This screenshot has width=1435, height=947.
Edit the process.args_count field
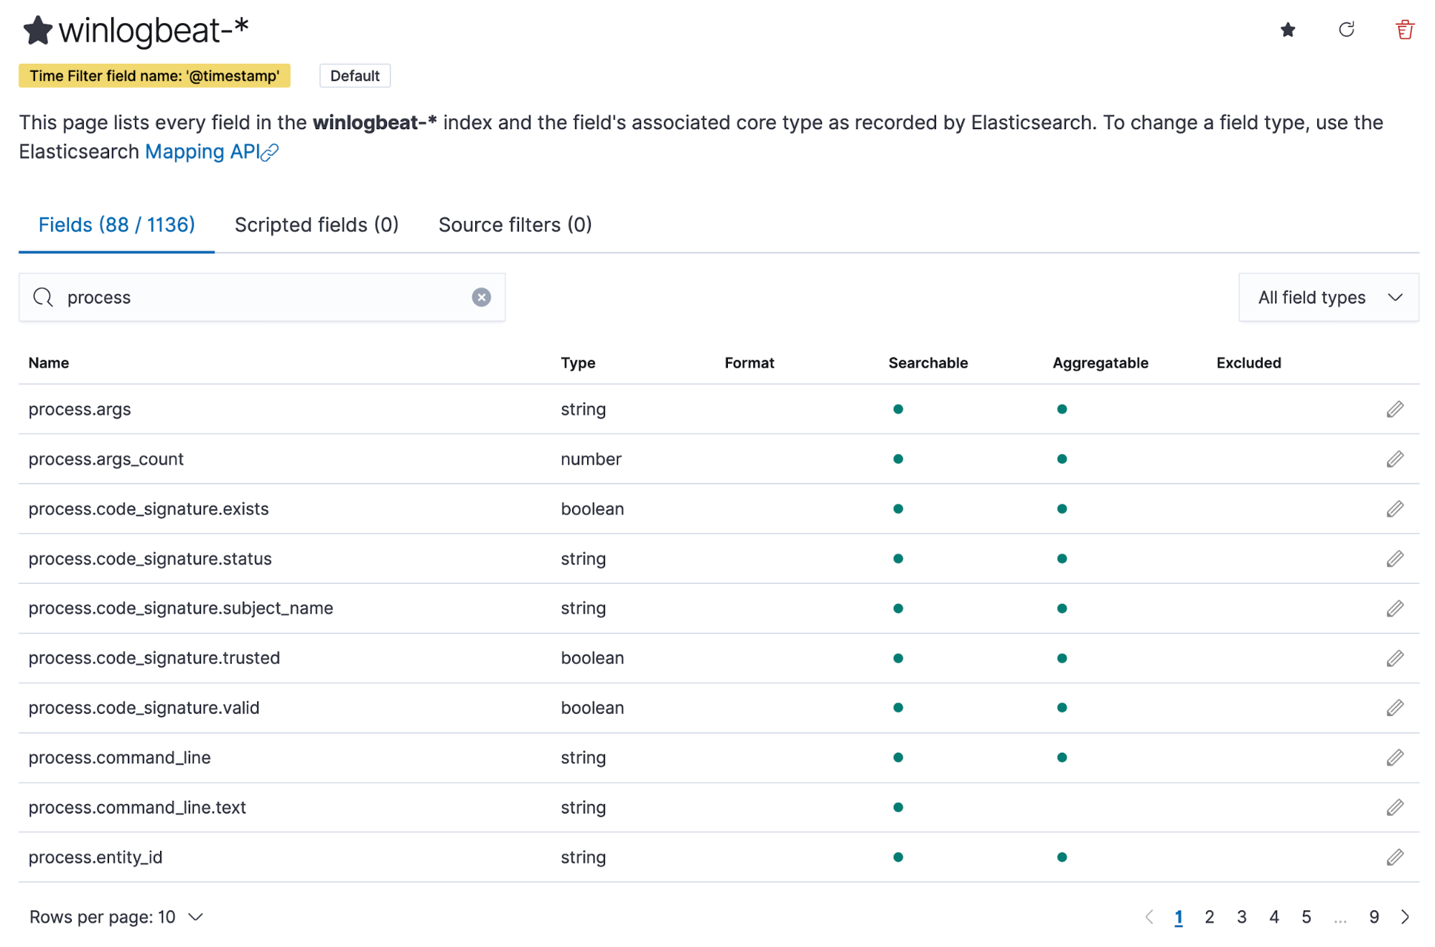1395,459
